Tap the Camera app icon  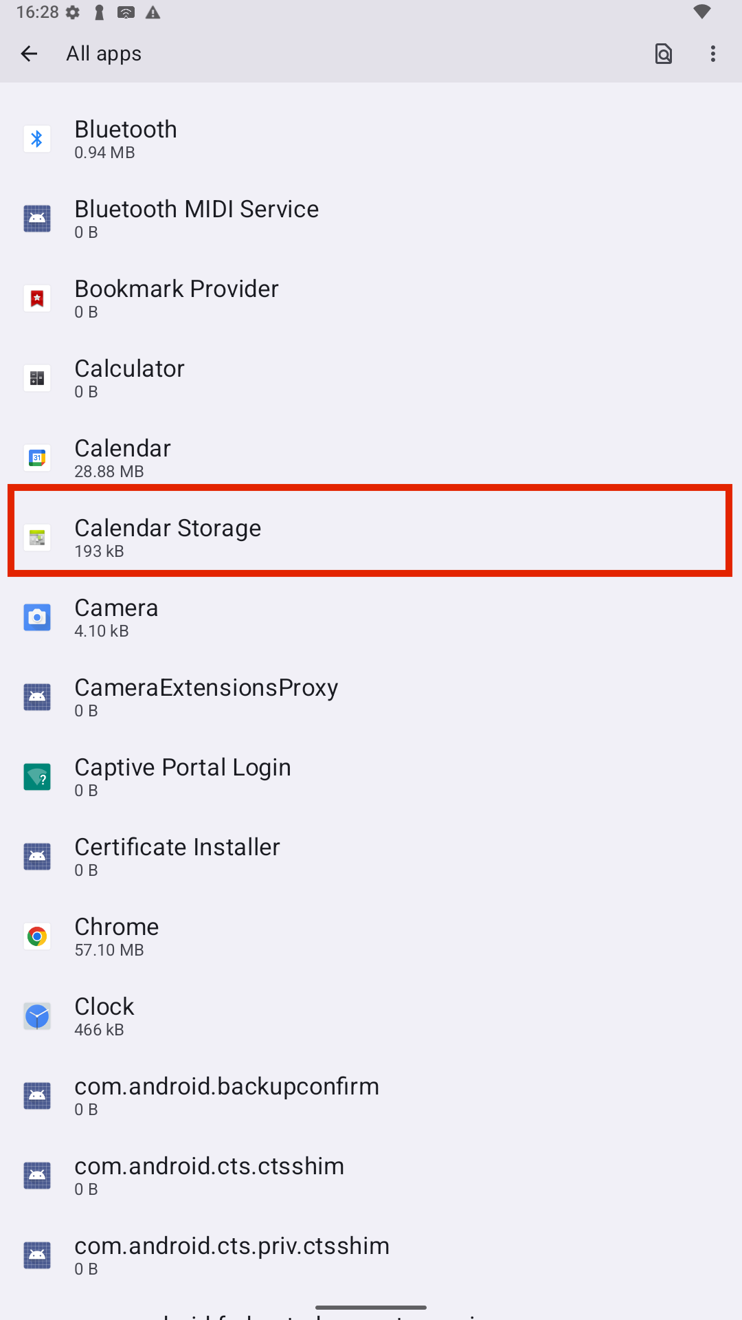coord(37,617)
